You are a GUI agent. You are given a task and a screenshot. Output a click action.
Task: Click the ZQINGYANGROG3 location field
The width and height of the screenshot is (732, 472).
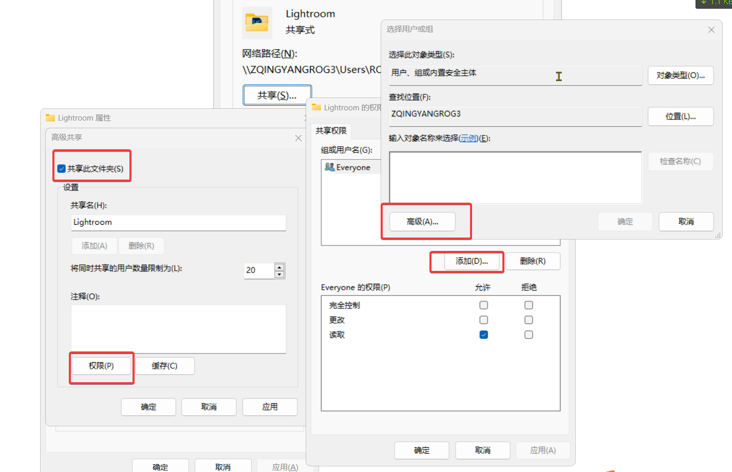pyautogui.click(x=516, y=116)
